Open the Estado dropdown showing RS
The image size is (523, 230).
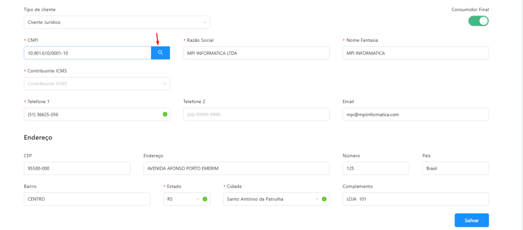click(x=181, y=199)
